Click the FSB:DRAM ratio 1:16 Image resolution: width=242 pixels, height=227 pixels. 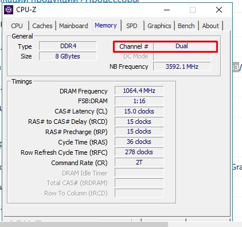(139, 101)
